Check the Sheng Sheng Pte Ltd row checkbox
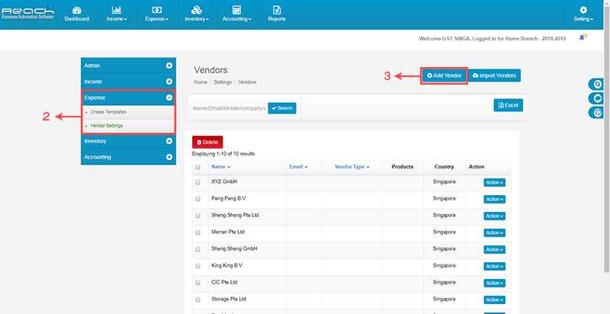 (x=198, y=216)
